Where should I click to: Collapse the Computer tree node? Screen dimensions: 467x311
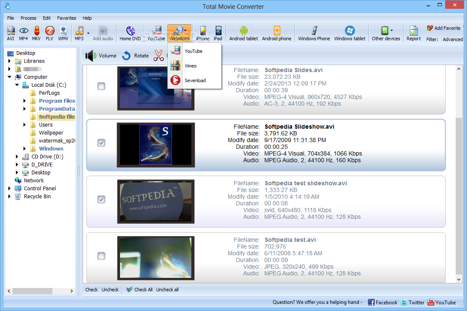[9, 77]
